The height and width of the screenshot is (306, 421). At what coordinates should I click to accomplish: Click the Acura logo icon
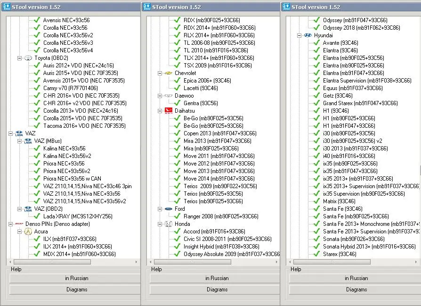click(28, 232)
